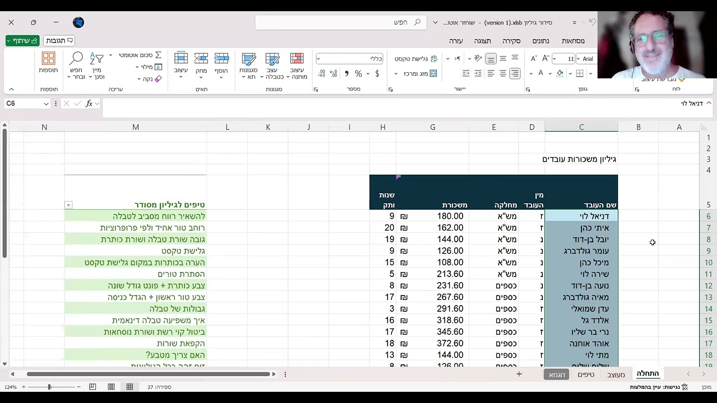The image size is (717, 403).
Task: Click the Clear (נקה) eraser icon
Action: [158, 79]
